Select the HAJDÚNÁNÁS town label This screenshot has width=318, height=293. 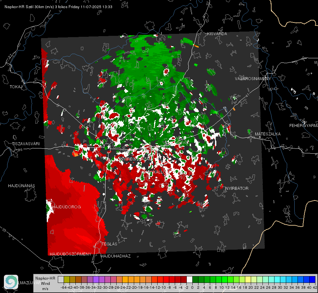click(x=21, y=186)
